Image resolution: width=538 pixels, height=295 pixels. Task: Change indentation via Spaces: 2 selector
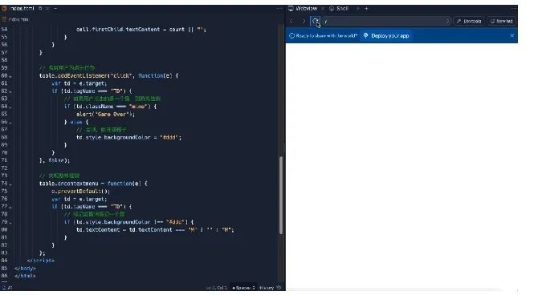pos(243,288)
